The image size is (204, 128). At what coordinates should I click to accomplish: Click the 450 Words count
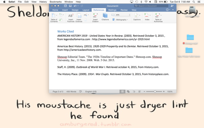pos(71,92)
